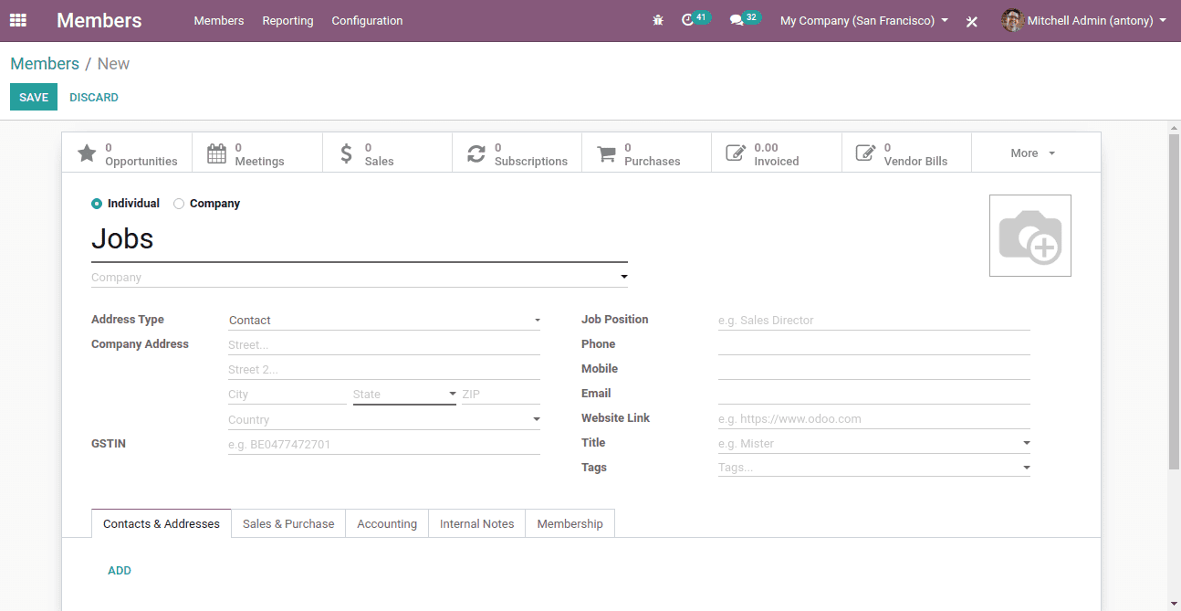The image size is (1181, 611).
Task: Click the Vendor Bills pencil-edit icon
Action: point(865,153)
